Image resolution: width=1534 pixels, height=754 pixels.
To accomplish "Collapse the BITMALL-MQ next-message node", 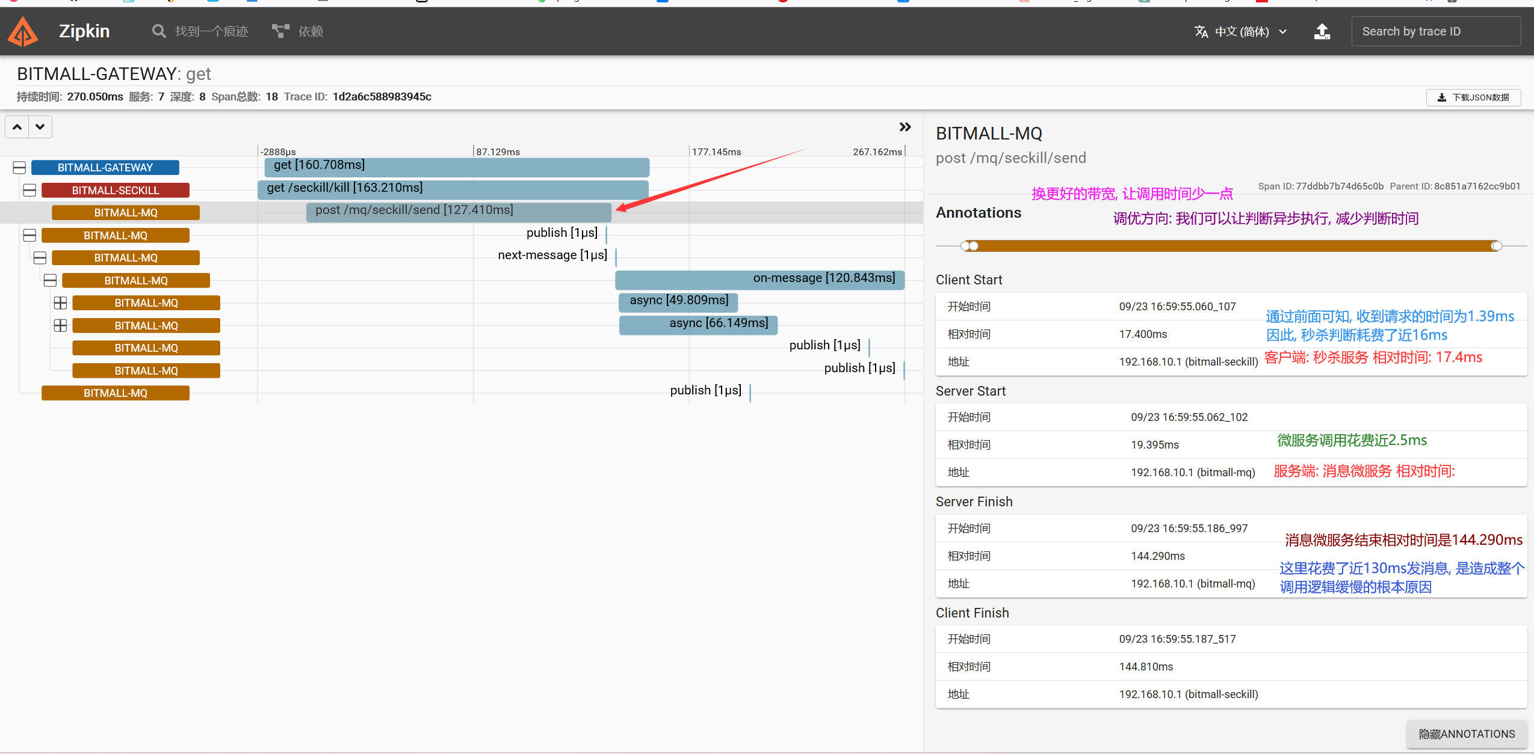I will [x=40, y=258].
